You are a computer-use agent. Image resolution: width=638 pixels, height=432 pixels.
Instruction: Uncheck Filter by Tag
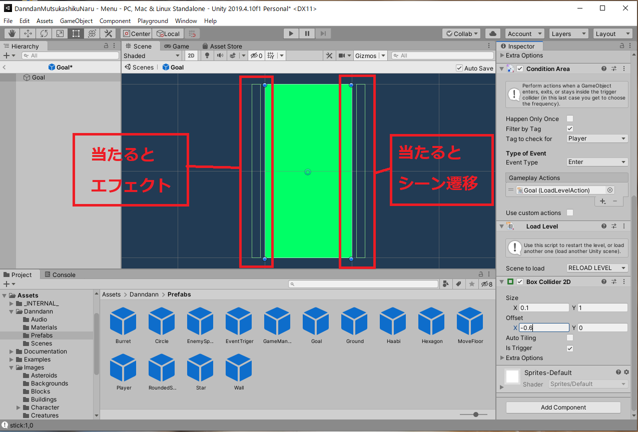[x=569, y=129]
